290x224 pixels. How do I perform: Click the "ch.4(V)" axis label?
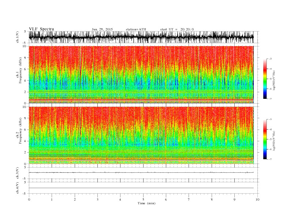pos(18,188)
